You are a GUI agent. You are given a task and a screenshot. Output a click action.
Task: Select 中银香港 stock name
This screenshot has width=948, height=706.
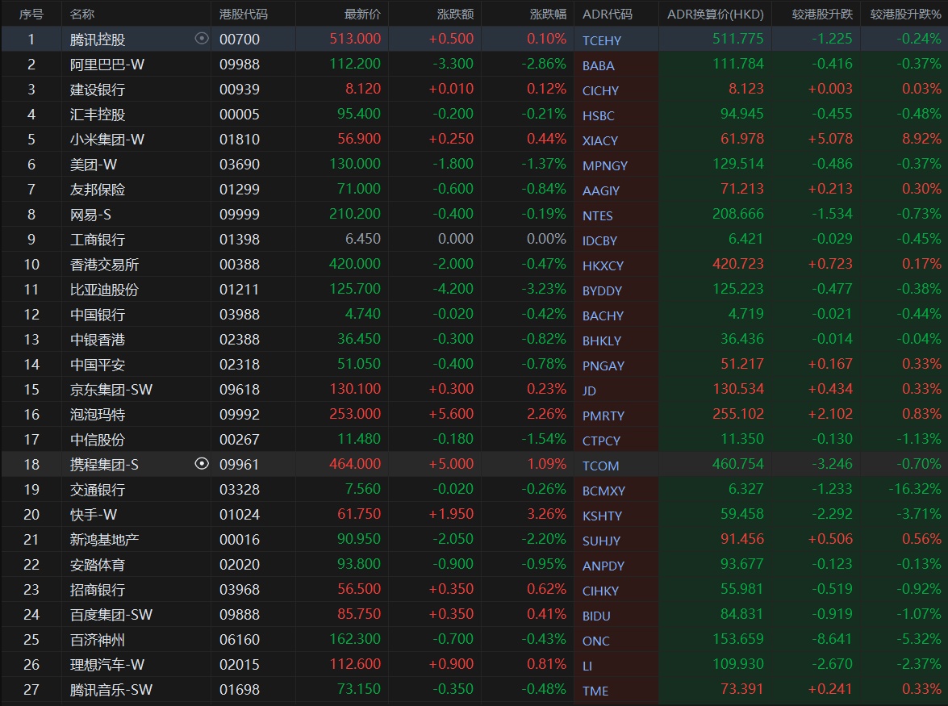click(98, 340)
